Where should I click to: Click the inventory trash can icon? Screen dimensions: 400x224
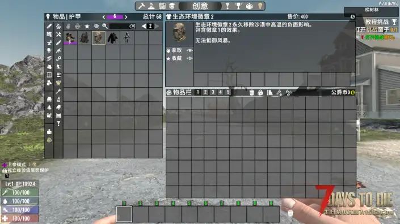(251, 93)
